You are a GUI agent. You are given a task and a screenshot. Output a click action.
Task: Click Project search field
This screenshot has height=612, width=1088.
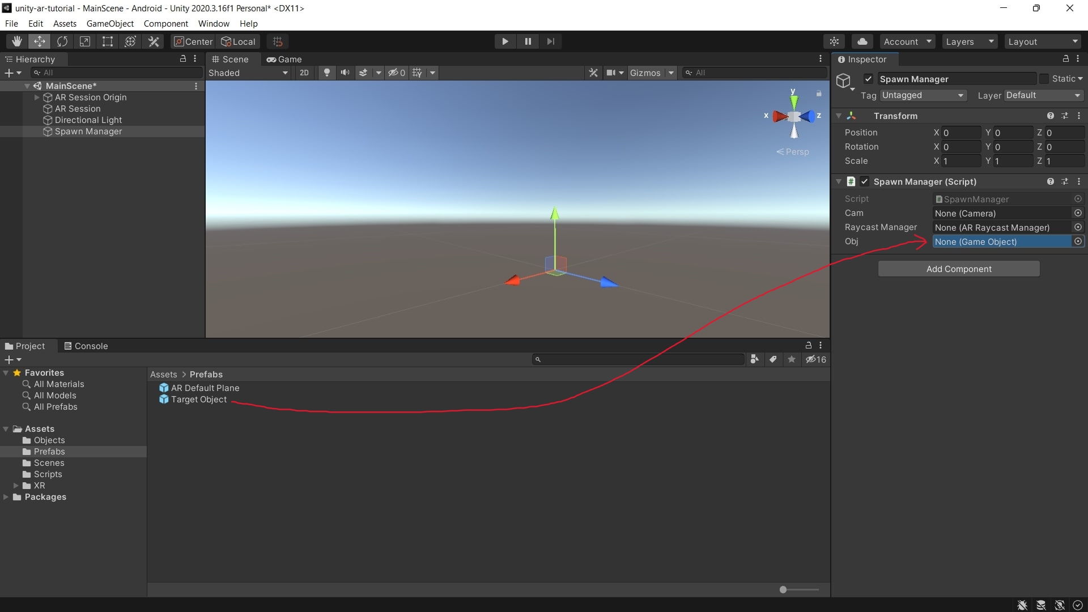[639, 359]
